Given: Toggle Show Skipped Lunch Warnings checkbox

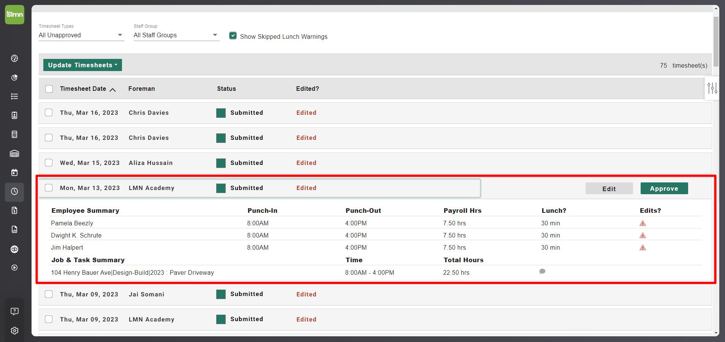Looking at the screenshot, I should 233,36.
